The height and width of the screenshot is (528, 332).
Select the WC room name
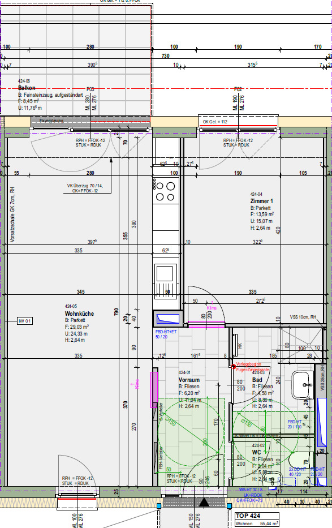pos(256,452)
